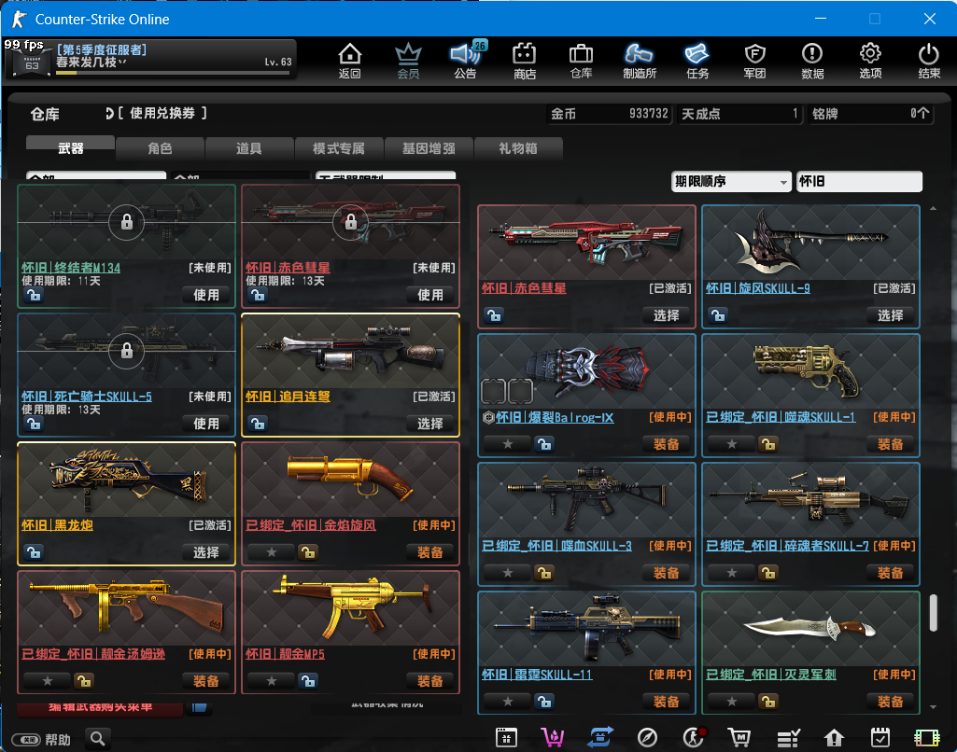The width and height of the screenshot is (957, 752).
Task: Click the 金币 933732 balance field
Action: tap(609, 114)
